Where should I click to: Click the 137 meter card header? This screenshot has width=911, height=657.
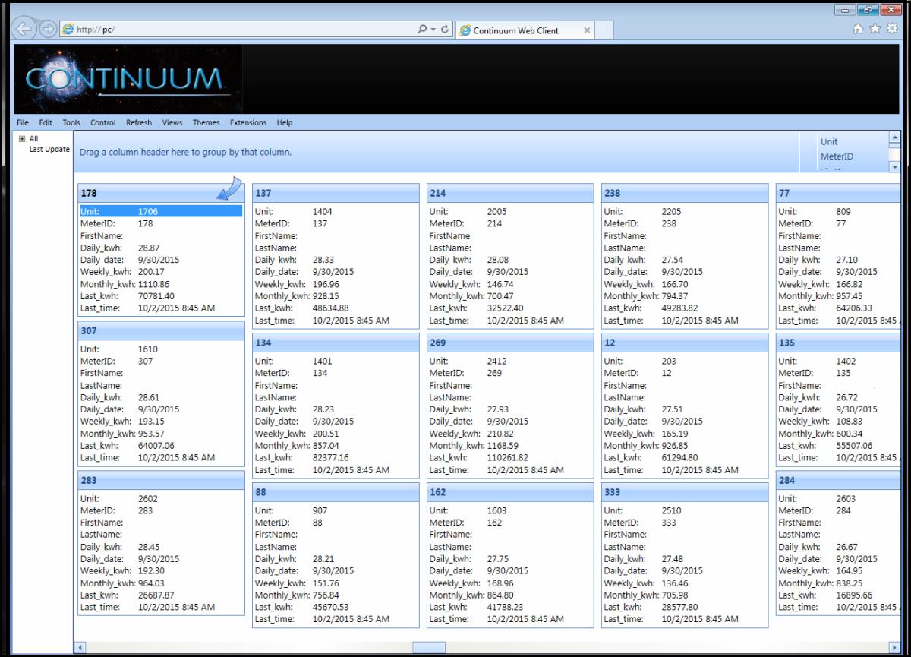pyautogui.click(x=335, y=194)
